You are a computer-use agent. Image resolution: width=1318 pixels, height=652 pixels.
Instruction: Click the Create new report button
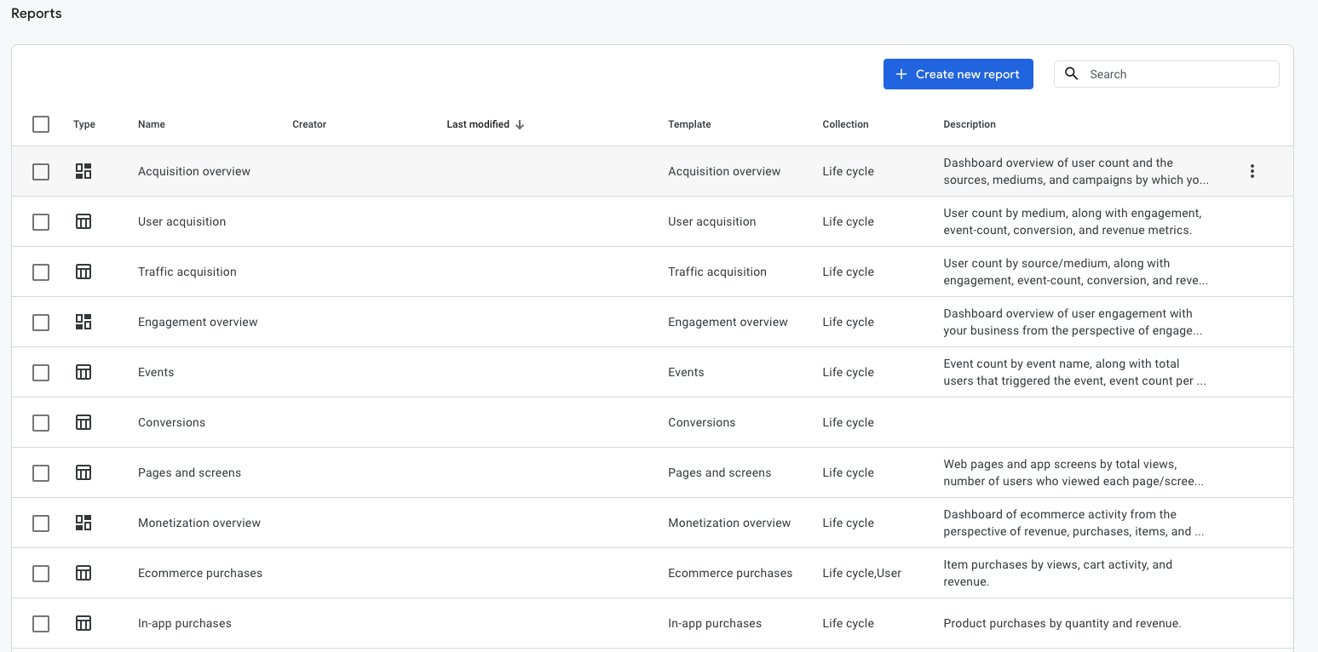(x=958, y=74)
